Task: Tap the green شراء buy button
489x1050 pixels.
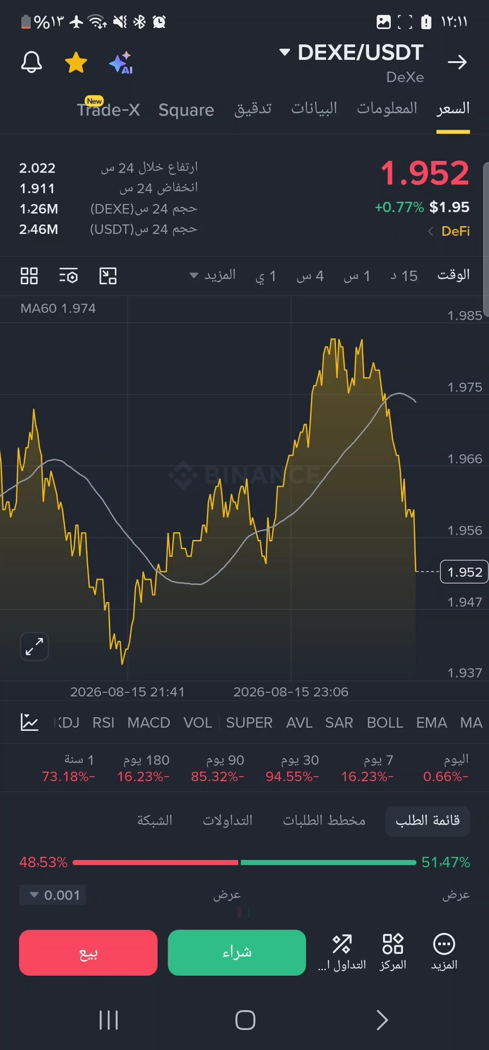Action: click(237, 953)
